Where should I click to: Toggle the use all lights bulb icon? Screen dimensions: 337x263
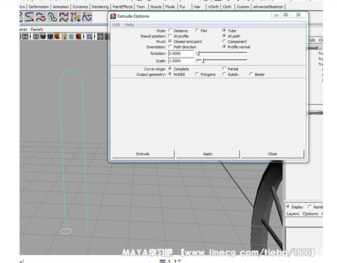click(x=64, y=37)
